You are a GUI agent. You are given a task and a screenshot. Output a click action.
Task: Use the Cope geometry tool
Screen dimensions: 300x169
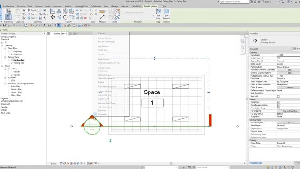pos(32,10)
